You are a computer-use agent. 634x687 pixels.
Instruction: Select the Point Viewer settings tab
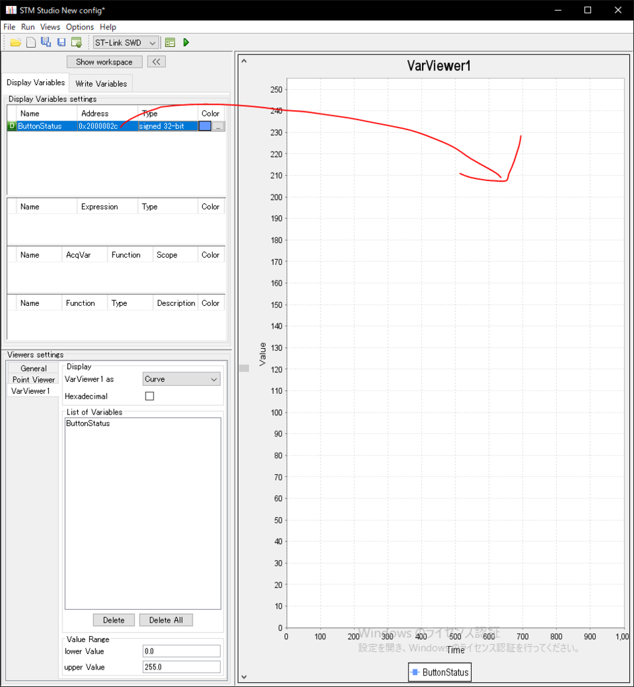point(34,380)
